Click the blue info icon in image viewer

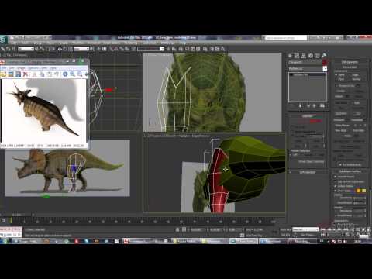pos(65,74)
